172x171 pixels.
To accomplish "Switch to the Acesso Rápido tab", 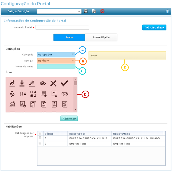I will tap(101, 38).
